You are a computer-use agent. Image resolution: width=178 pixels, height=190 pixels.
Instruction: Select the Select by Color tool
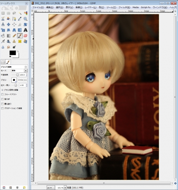pos(25,13)
